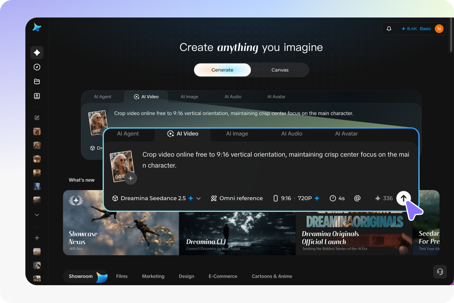Open the Marketing category
This screenshot has width=454, height=303.
pos(153,276)
